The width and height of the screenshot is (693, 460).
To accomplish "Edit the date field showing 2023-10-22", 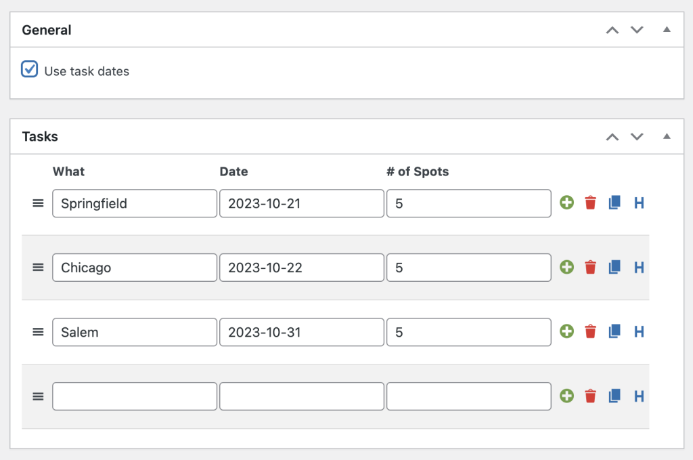I will pos(302,268).
